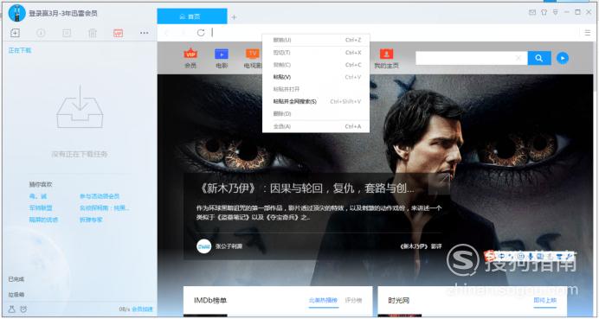
Task: Click the delete trash toolbar icon
Action: 93,33
